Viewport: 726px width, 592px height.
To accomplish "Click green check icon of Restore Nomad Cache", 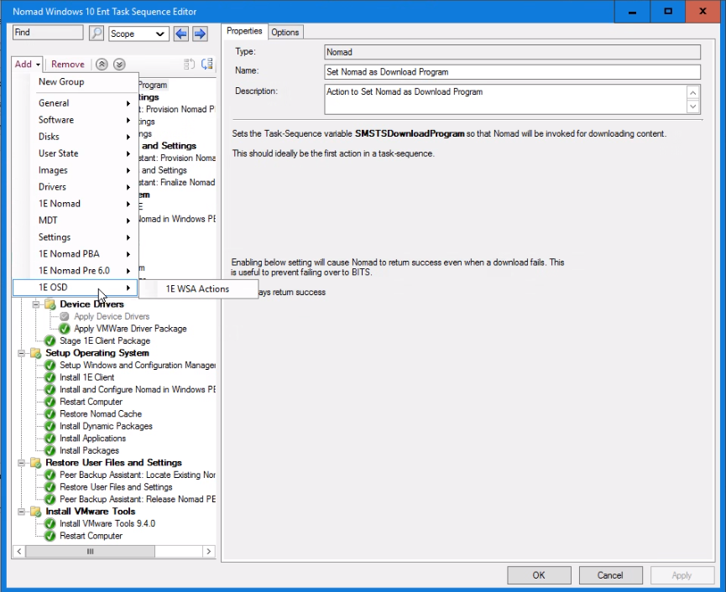I will pyautogui.click(x=50, y=414).
